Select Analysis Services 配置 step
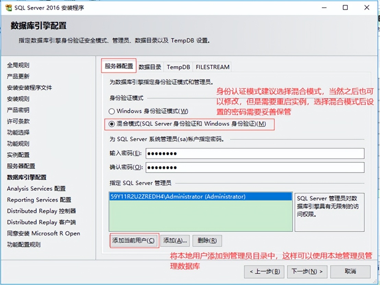The width and height of the screenshot is (380, 285). pos(36,189)
